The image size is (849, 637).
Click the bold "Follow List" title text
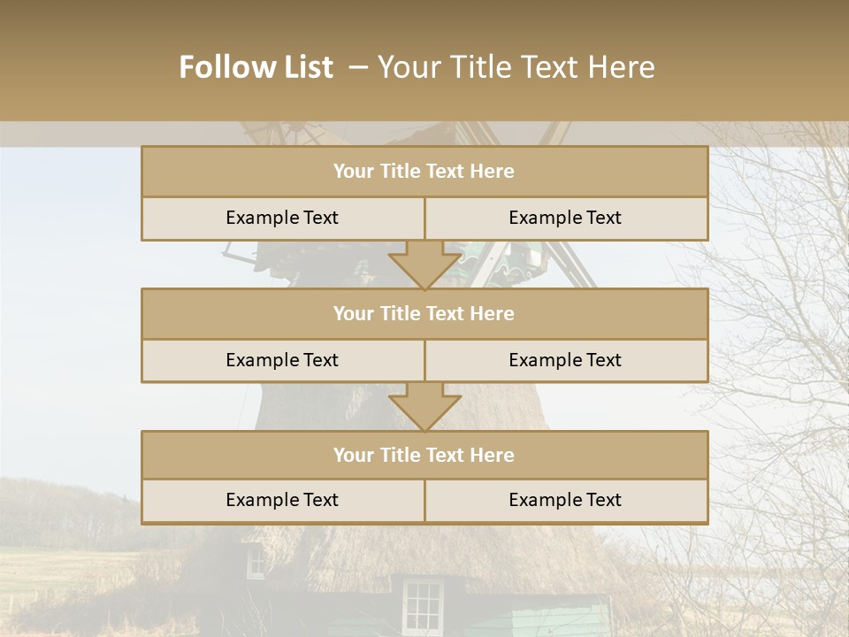point(256,67)
